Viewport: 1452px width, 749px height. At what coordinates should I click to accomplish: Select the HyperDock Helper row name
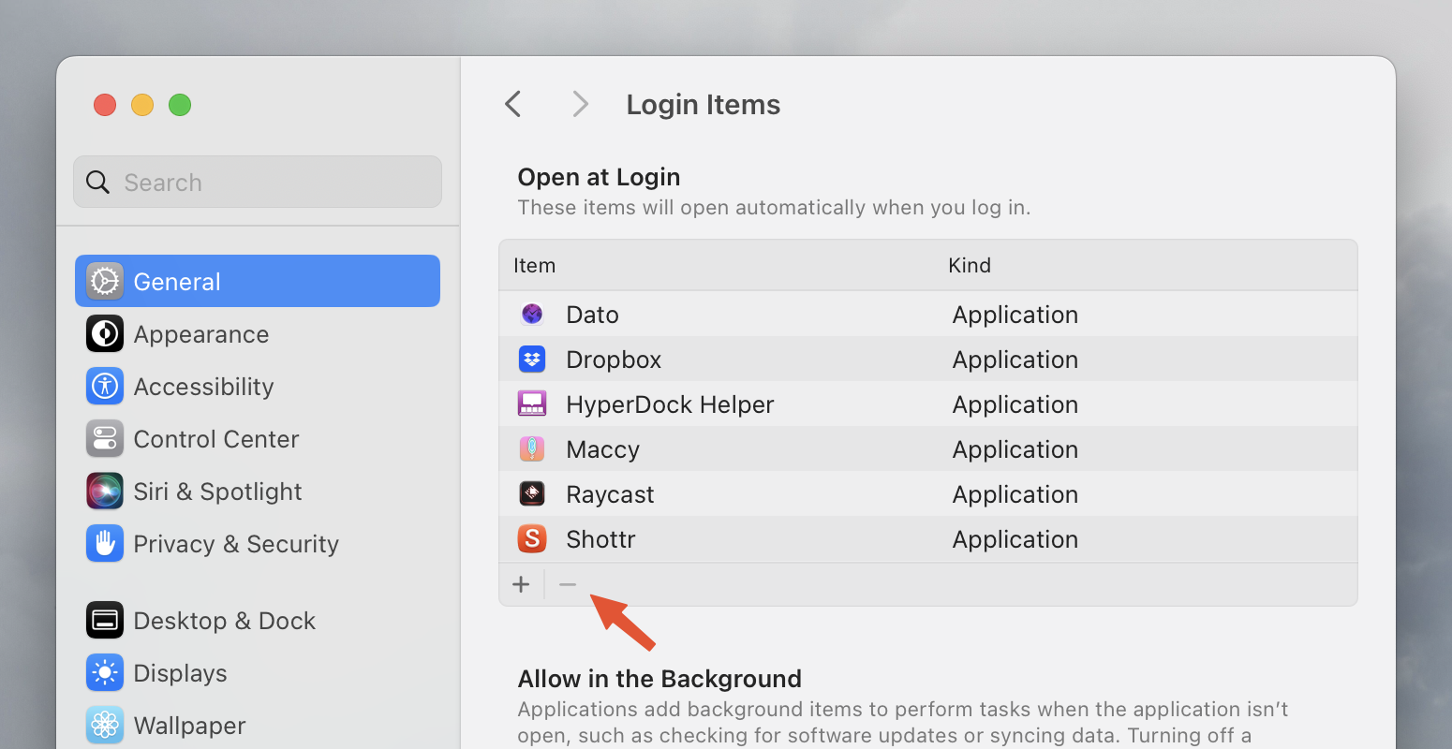click(671, 404)
